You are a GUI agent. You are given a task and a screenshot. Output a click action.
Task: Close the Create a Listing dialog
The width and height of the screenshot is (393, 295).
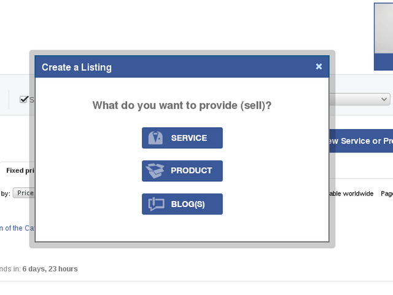(319, 66)
